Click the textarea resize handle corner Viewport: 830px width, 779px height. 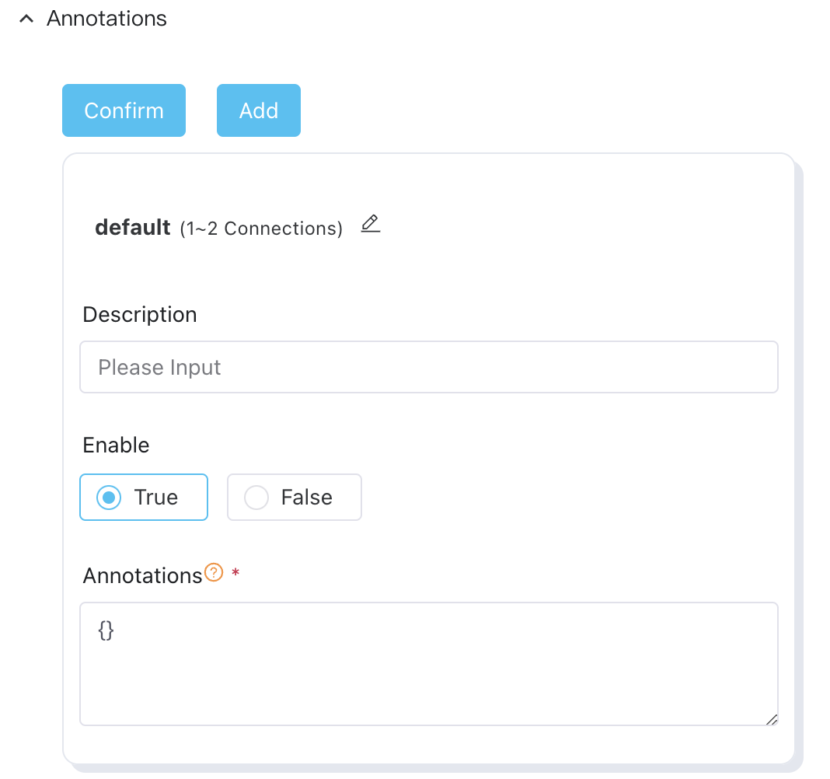click(771, 719)
